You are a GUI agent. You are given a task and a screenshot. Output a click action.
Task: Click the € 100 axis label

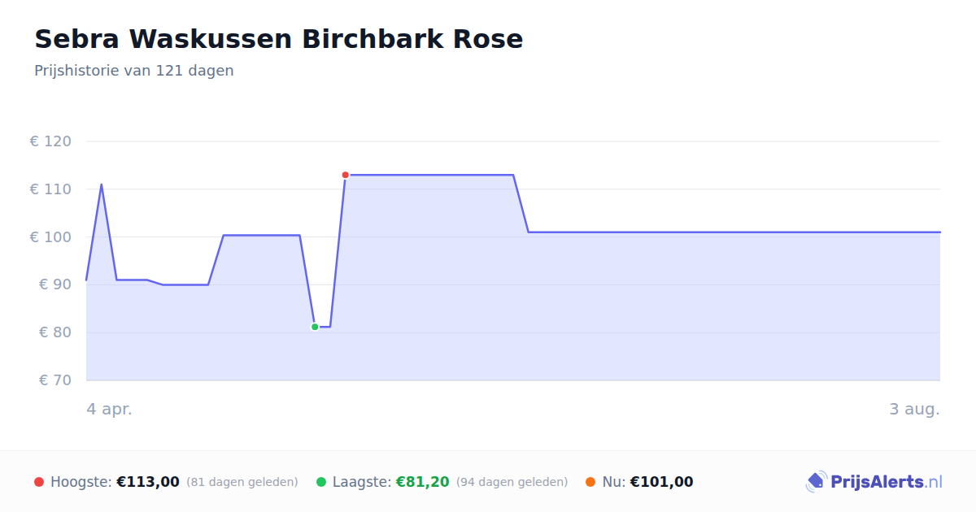coord(50,236)
